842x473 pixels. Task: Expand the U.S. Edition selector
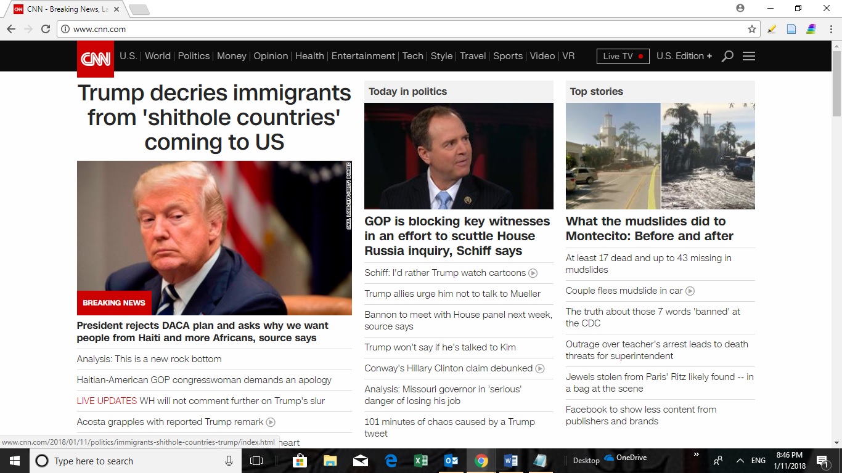coord(684,56)
